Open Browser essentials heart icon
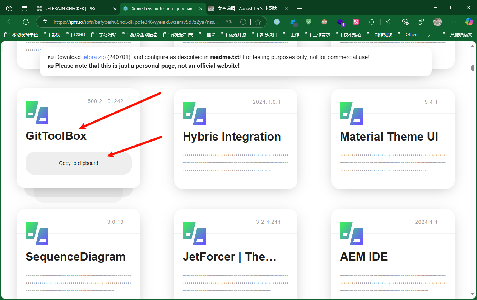Viewport: 477px width, 300px height. point(405,22)
